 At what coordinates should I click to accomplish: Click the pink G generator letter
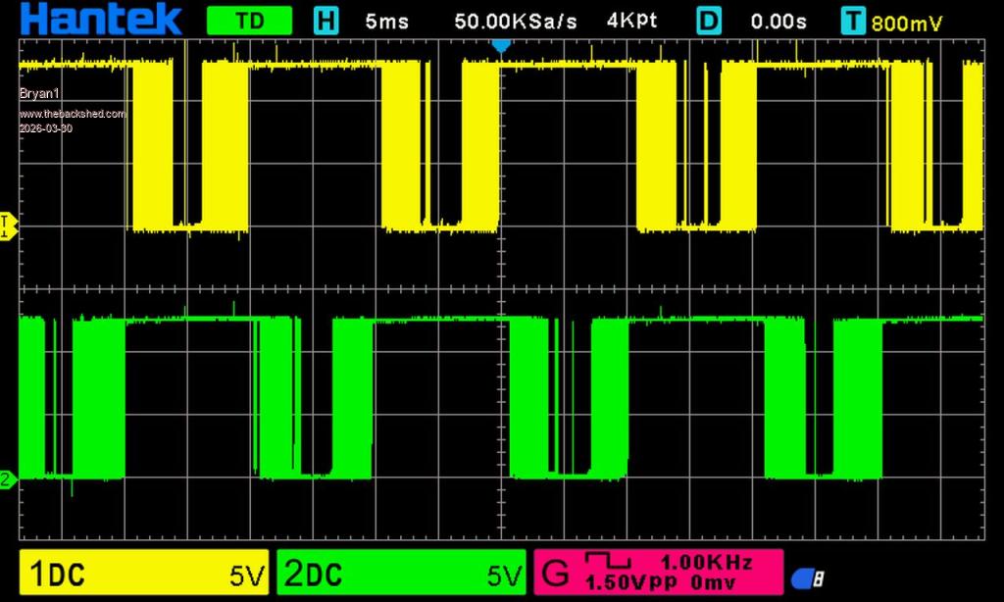pos(556,572)
